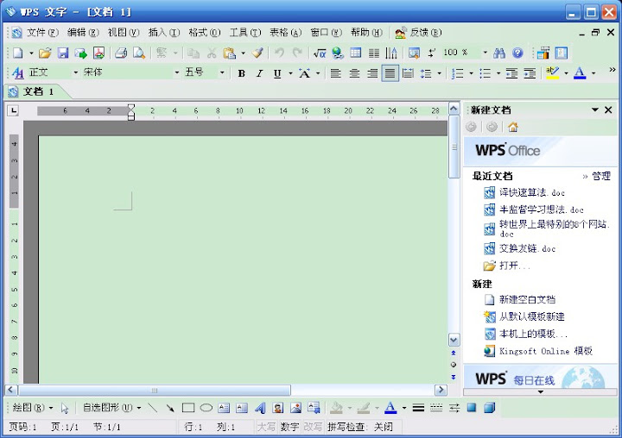This screenshot has height=438, width=622.
Task: Open the 宋体 font dropdown
Action: coord(177,73)
